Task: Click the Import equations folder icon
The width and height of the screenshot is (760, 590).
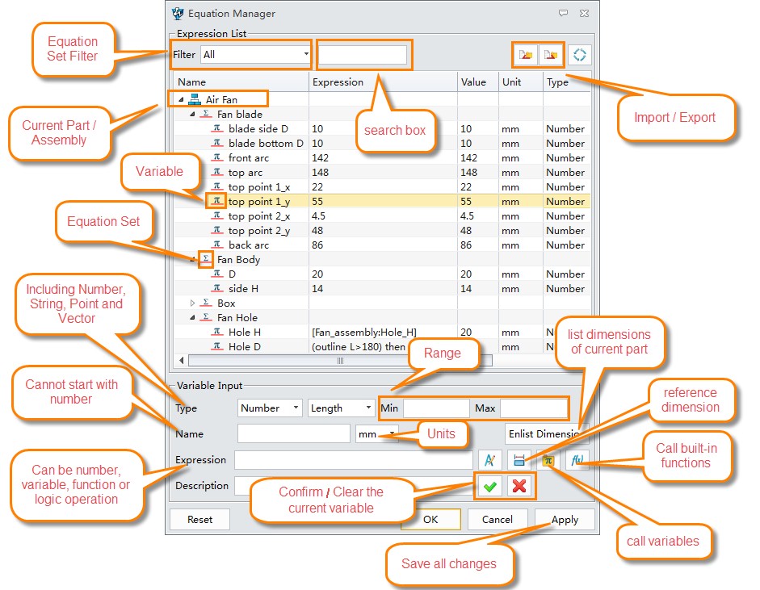Action: coord(526,55)
